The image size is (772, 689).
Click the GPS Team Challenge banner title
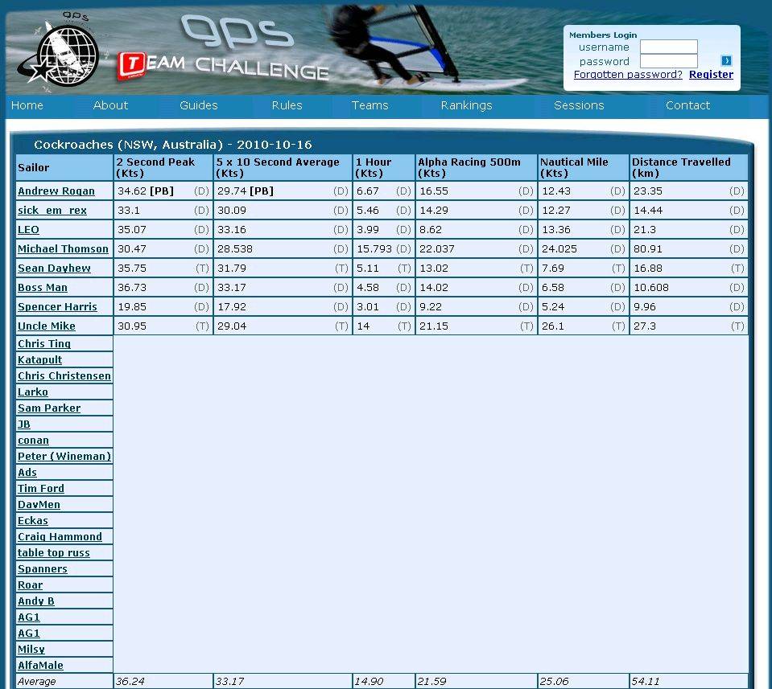coord(225,50)
